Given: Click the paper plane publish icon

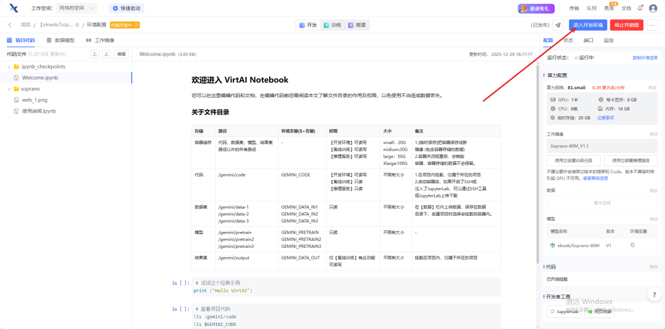Looking at the screenshot, I should 558,25.
